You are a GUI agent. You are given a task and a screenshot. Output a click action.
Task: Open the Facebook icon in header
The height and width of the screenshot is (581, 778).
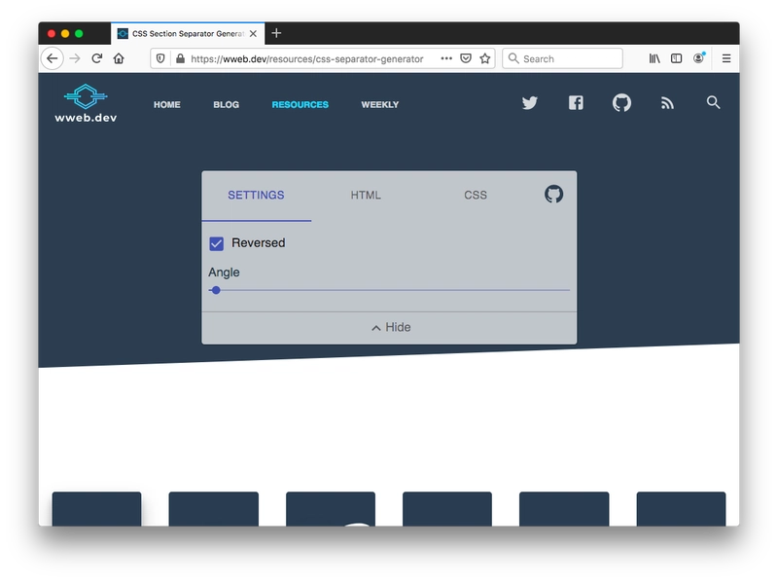576,103
